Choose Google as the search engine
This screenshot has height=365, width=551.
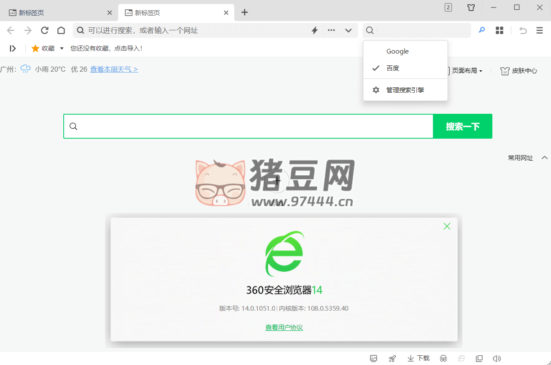(x=397, y=51)
